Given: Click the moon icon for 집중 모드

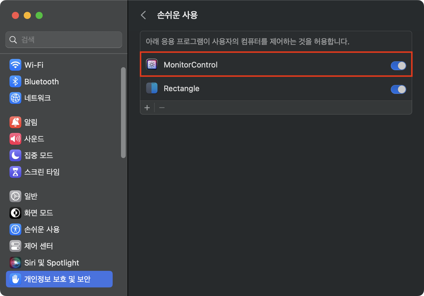Looking at the screenshot, I should pos(15,155).
